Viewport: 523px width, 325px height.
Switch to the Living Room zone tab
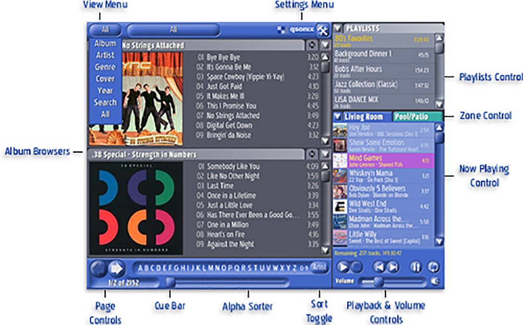click(x=367, y=117)
